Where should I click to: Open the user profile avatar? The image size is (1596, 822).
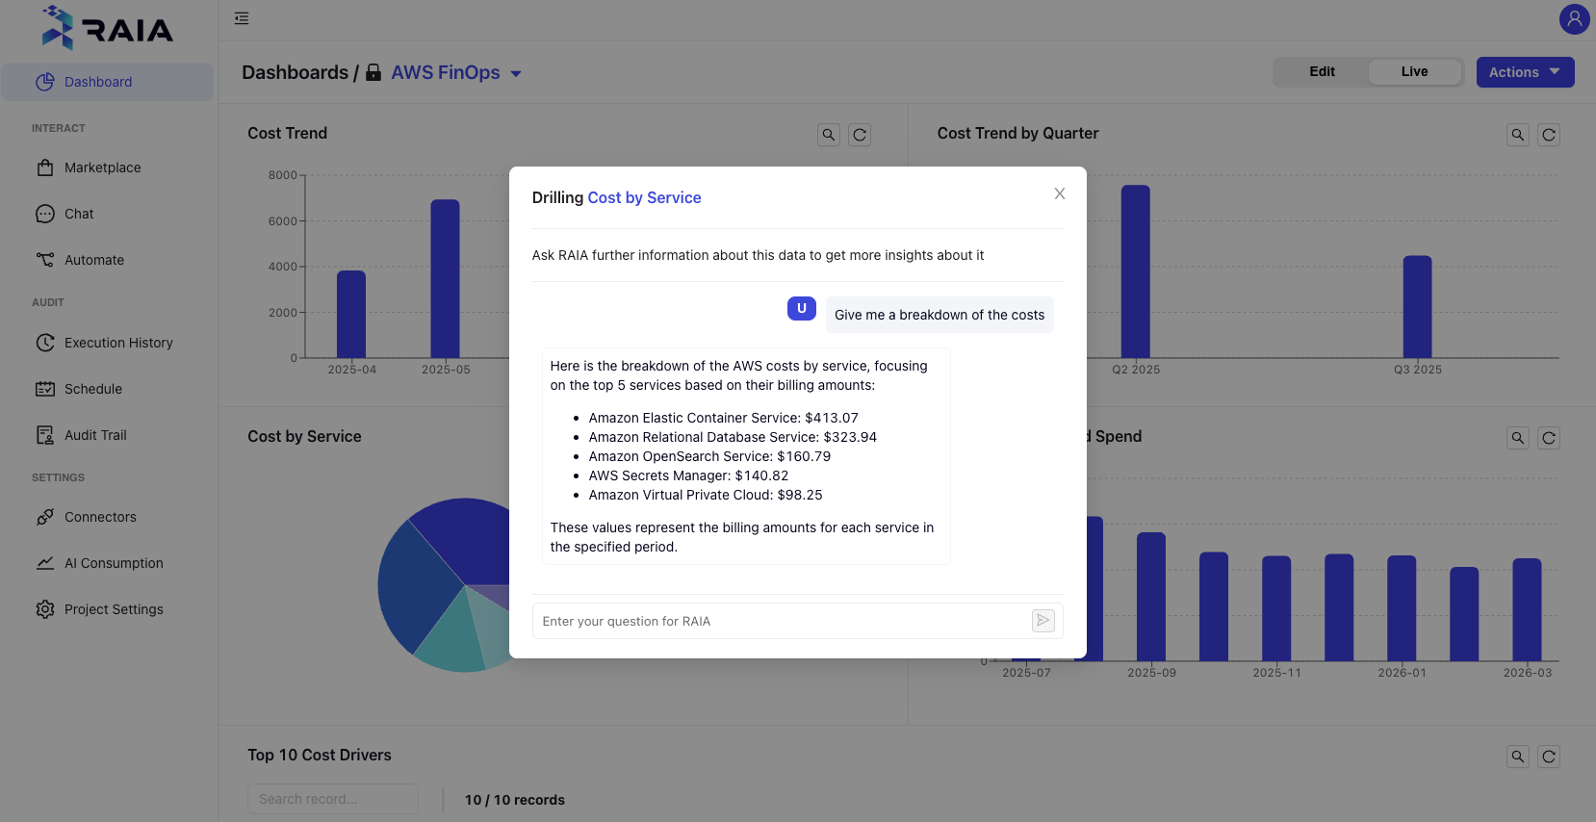(x=1574, y=18)
